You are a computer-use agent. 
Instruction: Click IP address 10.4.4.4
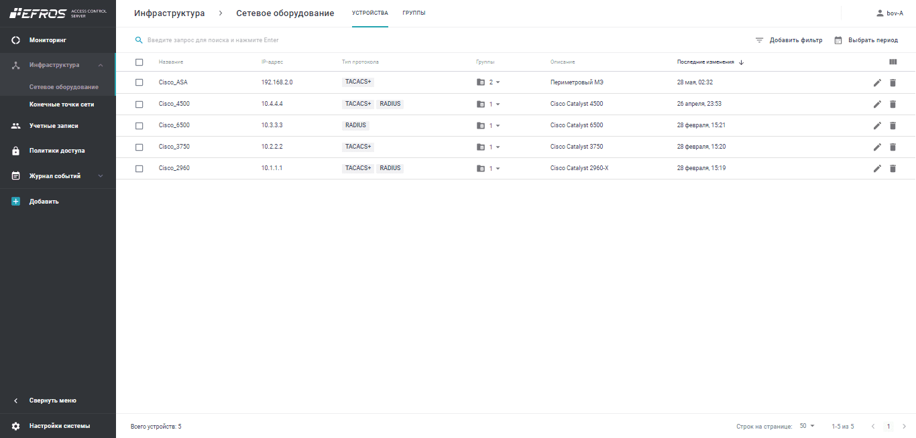pyautogui.click(x=272, y=104)
